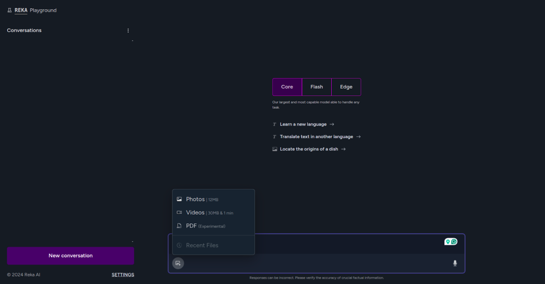Select the Flash model option

point(316,87)
